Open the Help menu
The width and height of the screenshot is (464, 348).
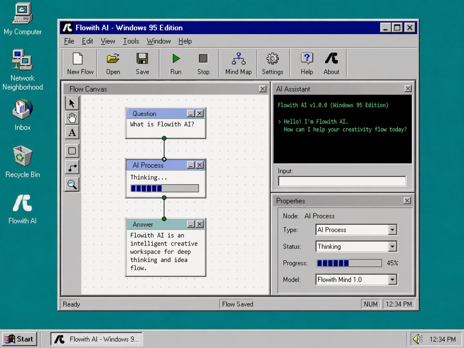(185, 41)
